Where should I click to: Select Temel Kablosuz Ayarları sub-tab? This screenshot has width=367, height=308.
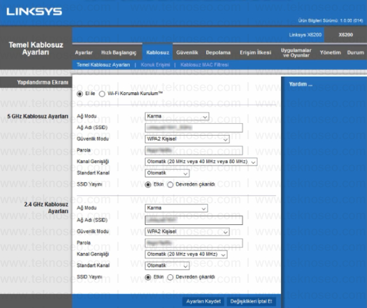103,65
